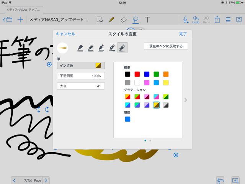The image size is (245, 184).
Task: Click the rotate counterclockwise handle
Action: click(38, 110)
